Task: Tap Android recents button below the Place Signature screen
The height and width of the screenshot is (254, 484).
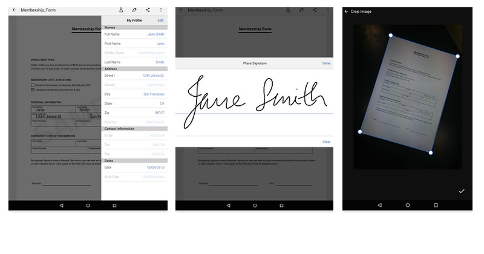Action: click(281, 205)
